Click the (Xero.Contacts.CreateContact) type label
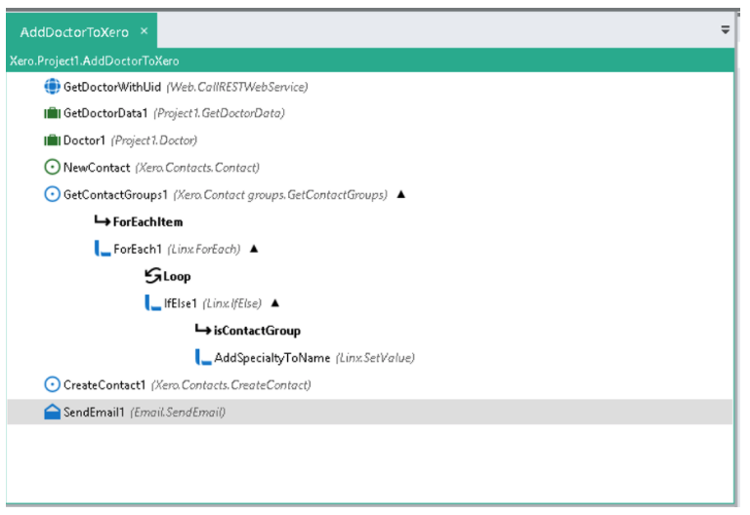750x515 pixels. point(231,385)
